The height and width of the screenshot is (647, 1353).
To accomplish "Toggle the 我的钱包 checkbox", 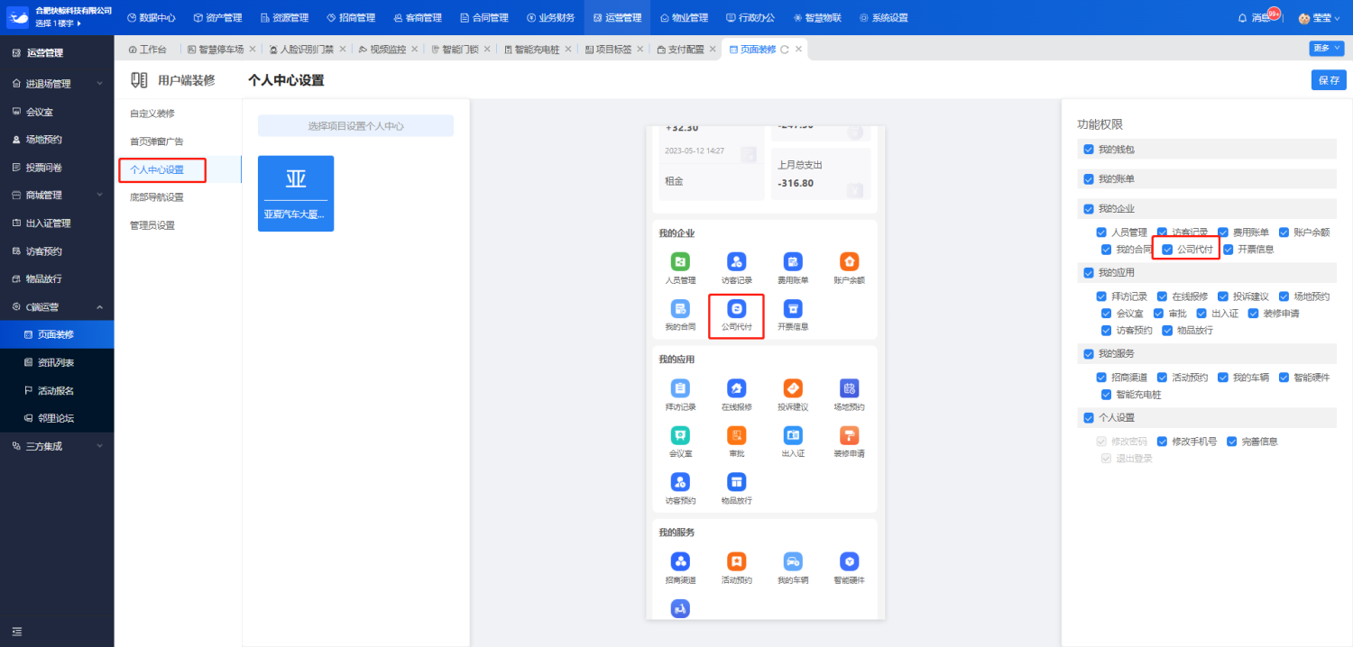I will pos(1089,150).
